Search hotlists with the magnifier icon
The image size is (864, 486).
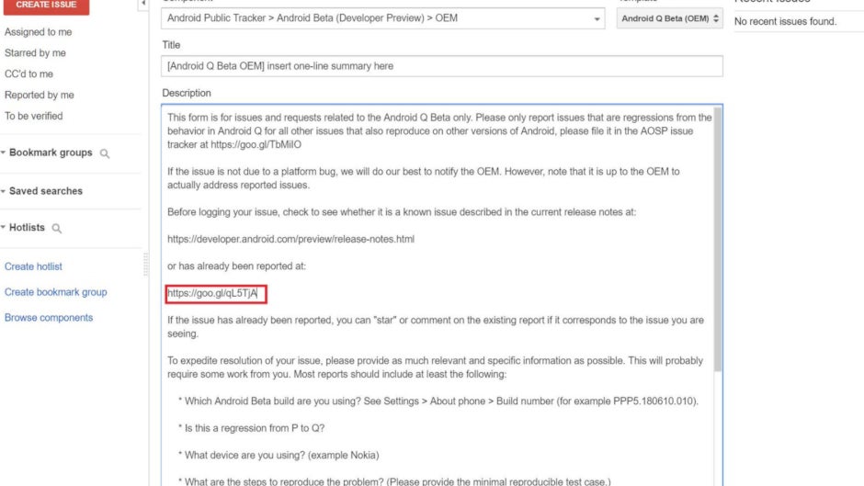pos(57,228)
